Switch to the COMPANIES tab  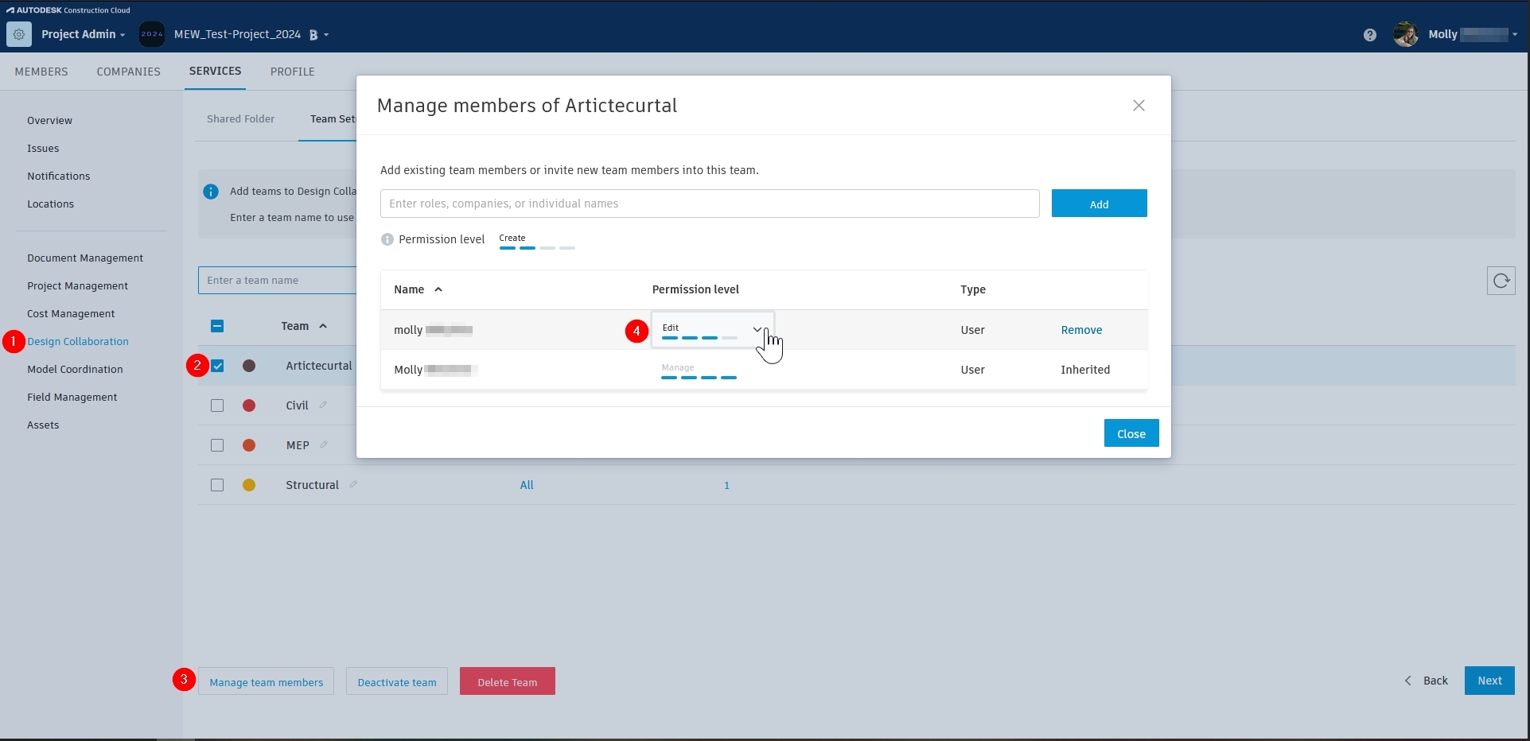click(128, 72)
